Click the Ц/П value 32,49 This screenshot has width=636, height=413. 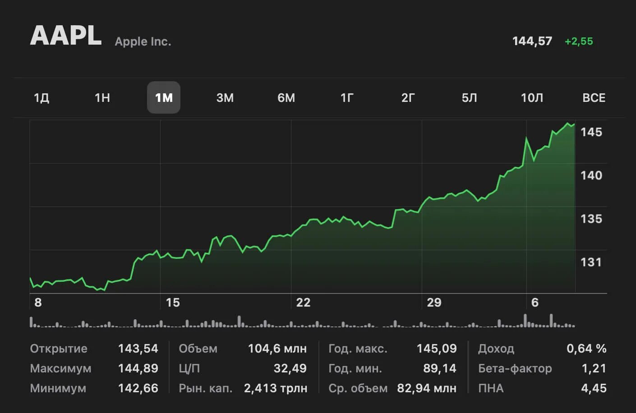coord(290,368)
